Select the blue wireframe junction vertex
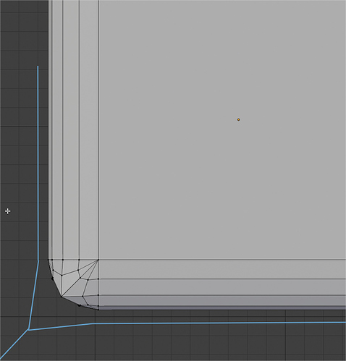 click(x=28, y=329)
